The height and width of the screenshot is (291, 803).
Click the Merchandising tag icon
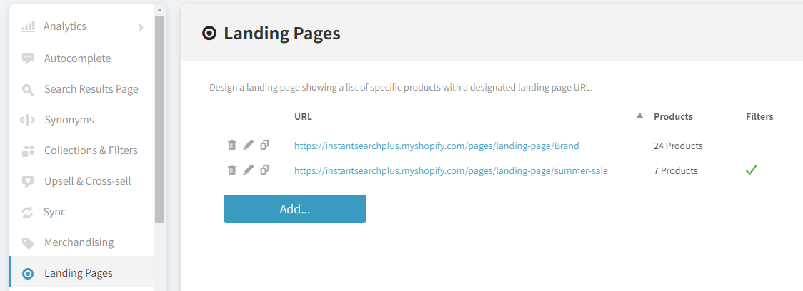coord(28,243)
